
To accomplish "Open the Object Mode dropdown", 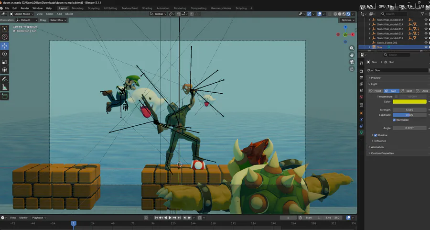I will (x=21, y=14).
